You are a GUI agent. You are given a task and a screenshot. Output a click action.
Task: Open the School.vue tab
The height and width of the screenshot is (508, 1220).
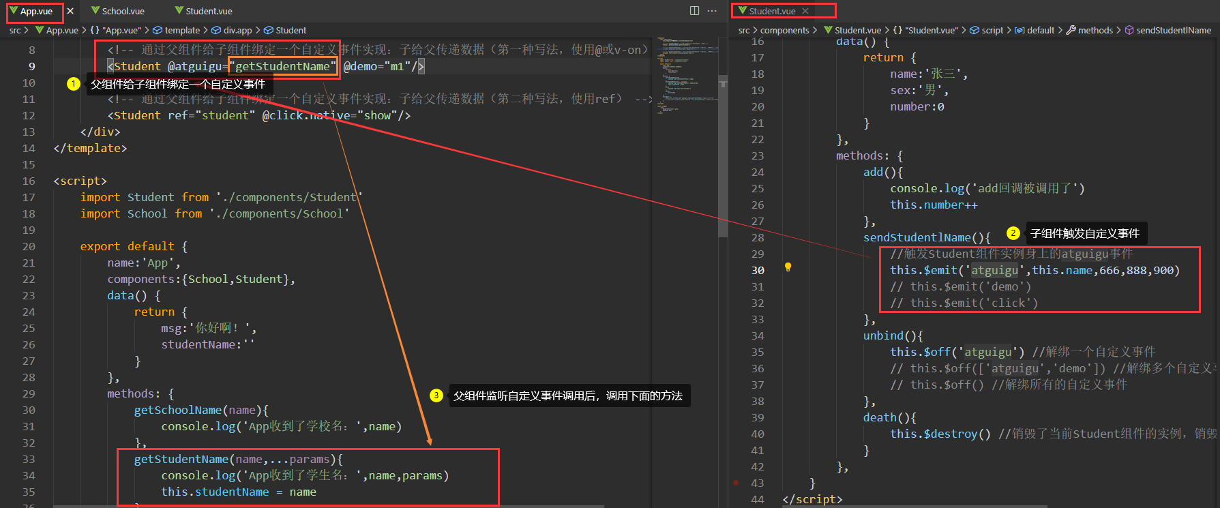click(x=123, y=12)
